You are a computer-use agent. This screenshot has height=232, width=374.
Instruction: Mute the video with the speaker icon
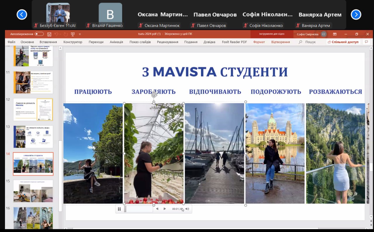point(187,209)
